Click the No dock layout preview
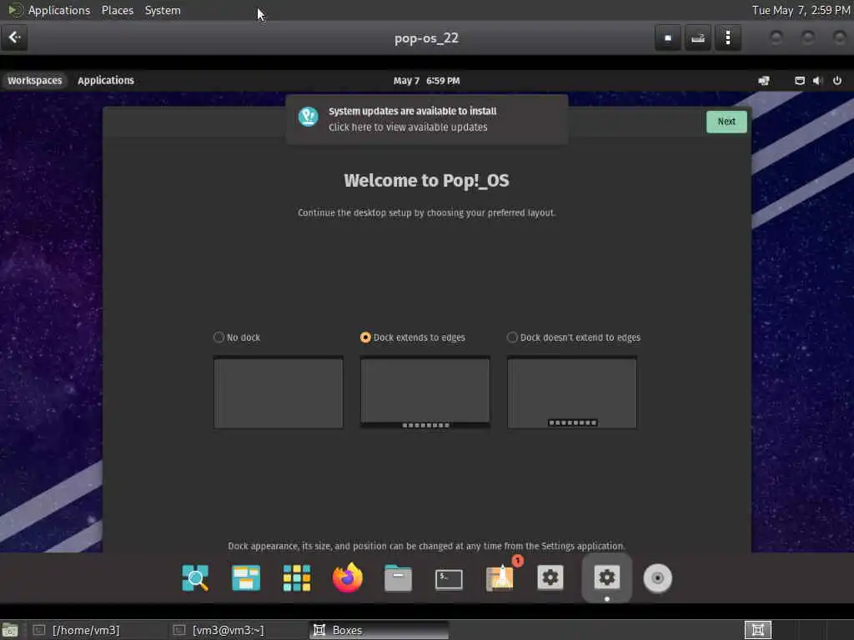This screenshot has width=854, height=640. pos(279,392)
